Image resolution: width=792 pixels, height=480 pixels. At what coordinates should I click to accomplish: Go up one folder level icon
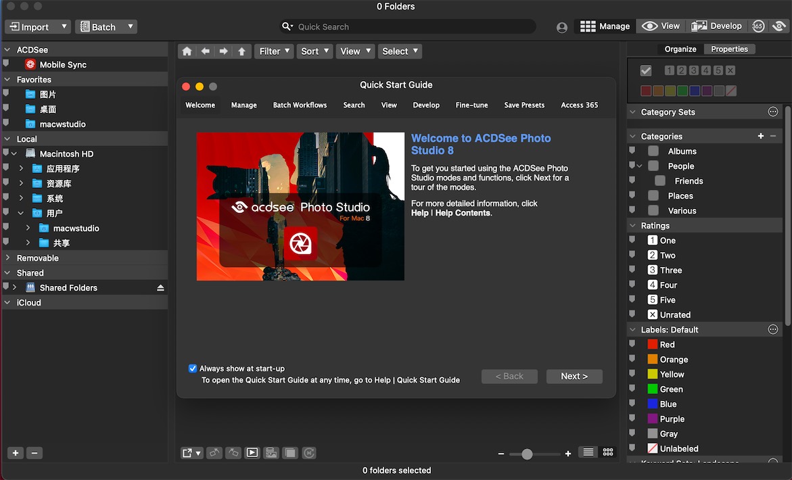tap(241, 51)
